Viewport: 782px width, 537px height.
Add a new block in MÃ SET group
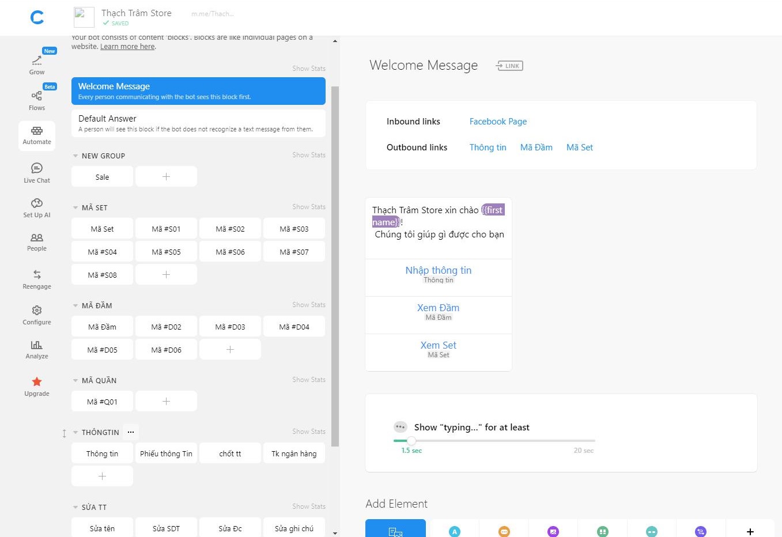[166, 274]
